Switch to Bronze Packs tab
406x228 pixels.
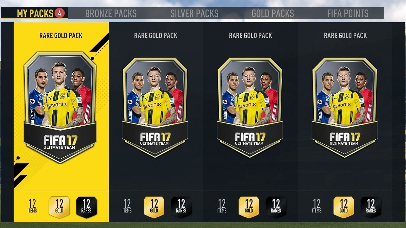pos(111,14)
